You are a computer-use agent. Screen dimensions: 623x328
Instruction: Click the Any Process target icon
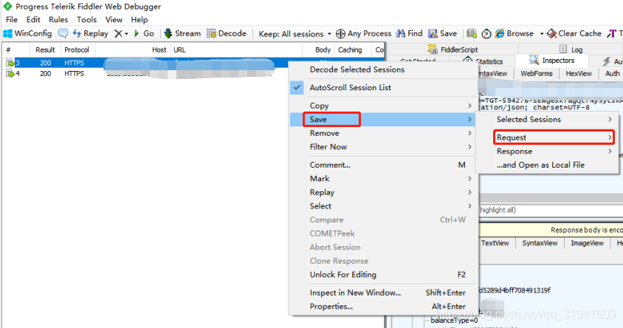340,34
